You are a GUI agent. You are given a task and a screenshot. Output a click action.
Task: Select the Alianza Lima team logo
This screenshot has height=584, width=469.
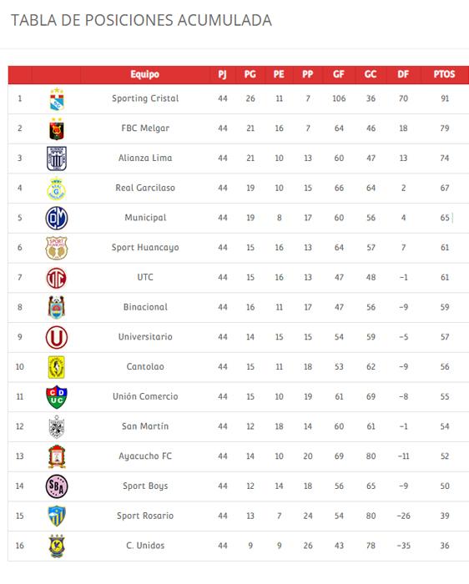[57, 159]
